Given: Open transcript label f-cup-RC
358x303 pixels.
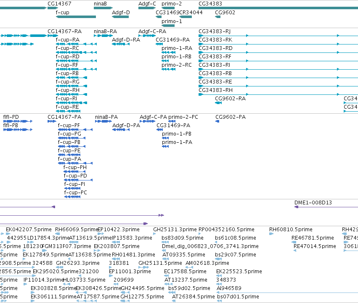Looking at the screenshot, I should pos(67,48).
